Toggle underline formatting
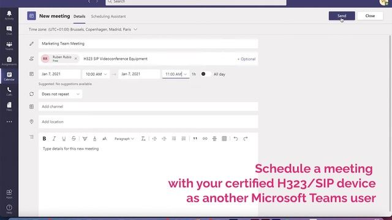 point(64,139)
